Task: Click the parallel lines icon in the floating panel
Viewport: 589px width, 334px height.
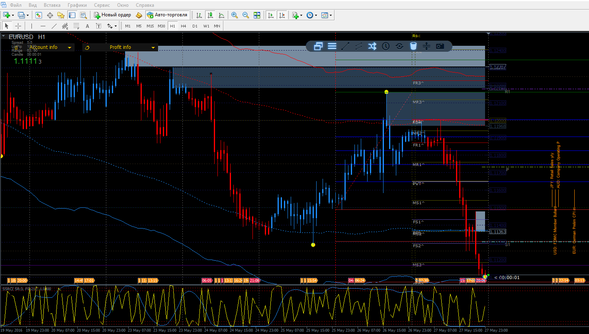Action: 359,46
